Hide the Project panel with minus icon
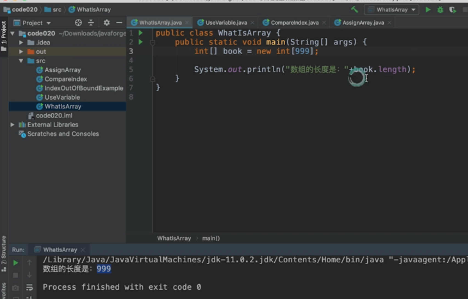The height and width of the screenshot is (299, 468). tap(119, 23)
